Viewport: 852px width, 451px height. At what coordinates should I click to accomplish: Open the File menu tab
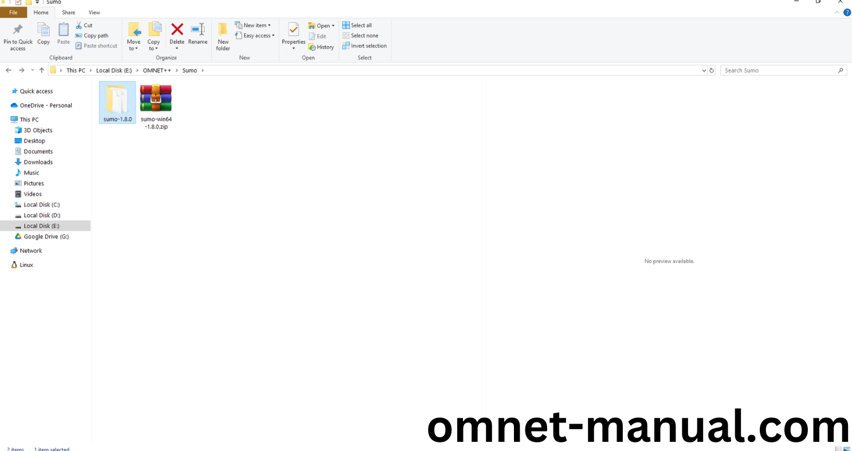click(x=13, y=13)
